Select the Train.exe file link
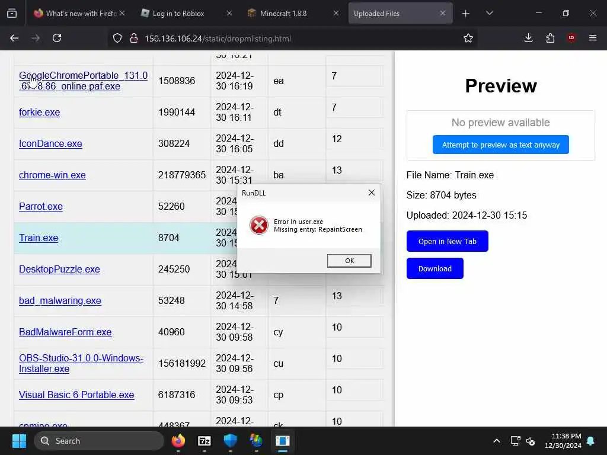This screenshot has width=607, height=455. (39, 238)
